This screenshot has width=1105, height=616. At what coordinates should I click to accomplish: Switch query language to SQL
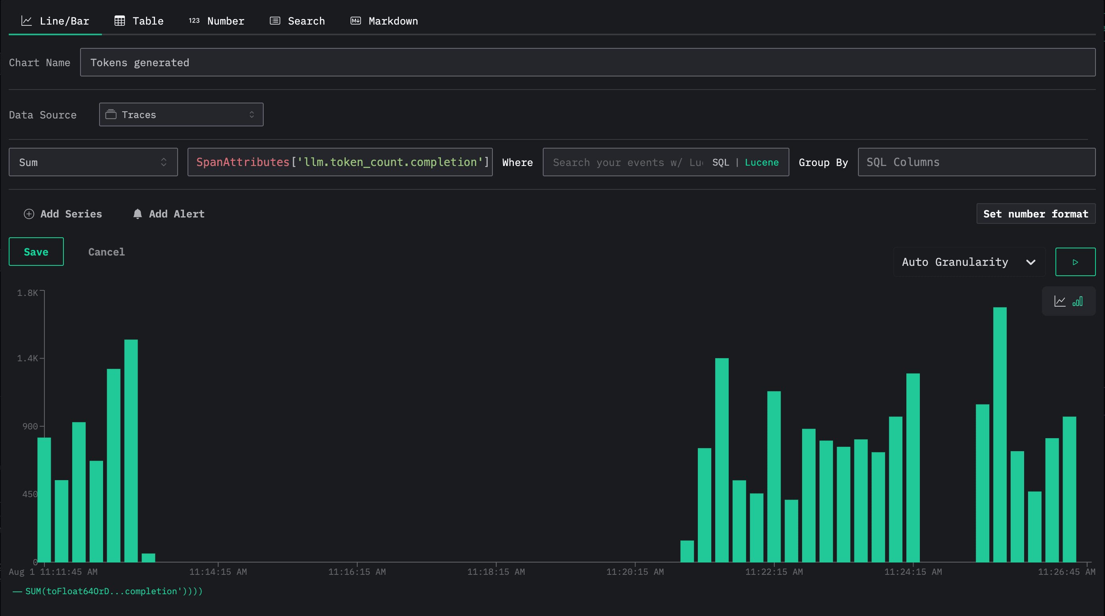coord(721,162)
